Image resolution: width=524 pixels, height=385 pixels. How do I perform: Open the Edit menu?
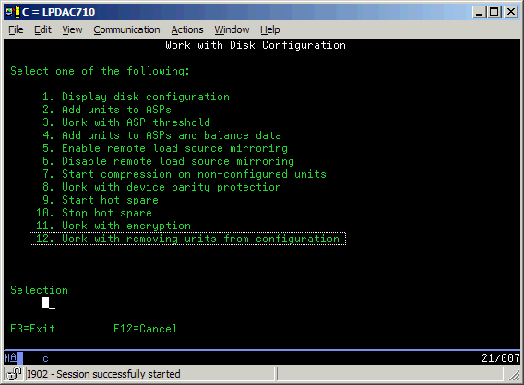[x=42, y=29]
